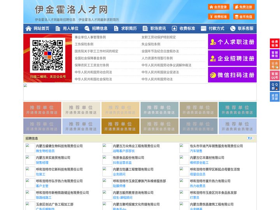
Task: Click the teal 推荐单位 tile
Action: (238, 110)
